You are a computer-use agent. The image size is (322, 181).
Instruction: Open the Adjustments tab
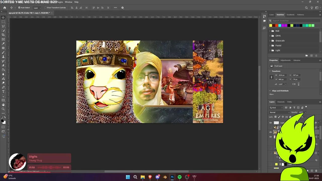pyautogui.click(x=286, y=60)
